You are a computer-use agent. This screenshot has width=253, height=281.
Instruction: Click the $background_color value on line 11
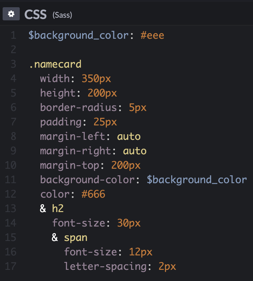pyautogui.click(x=196, y=180)
